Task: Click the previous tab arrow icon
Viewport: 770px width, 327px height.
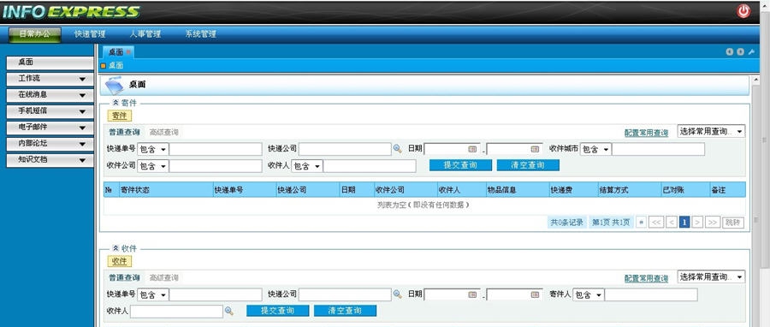Action: [730, 51]
